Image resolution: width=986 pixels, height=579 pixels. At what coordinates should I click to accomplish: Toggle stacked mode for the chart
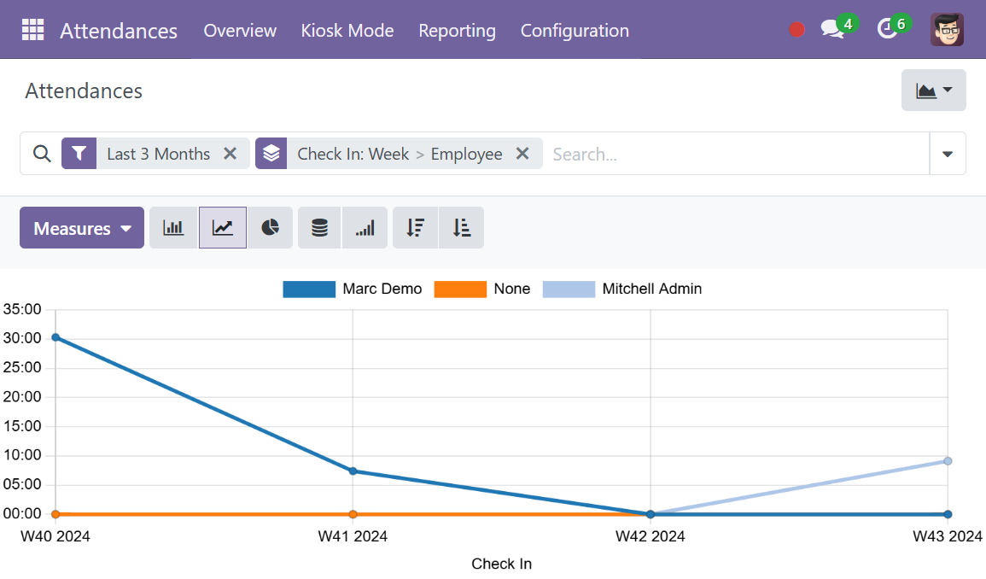[x=318, y=227]
